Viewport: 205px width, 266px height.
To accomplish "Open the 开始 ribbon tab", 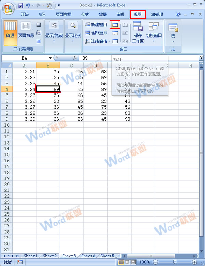I will 25,14.
